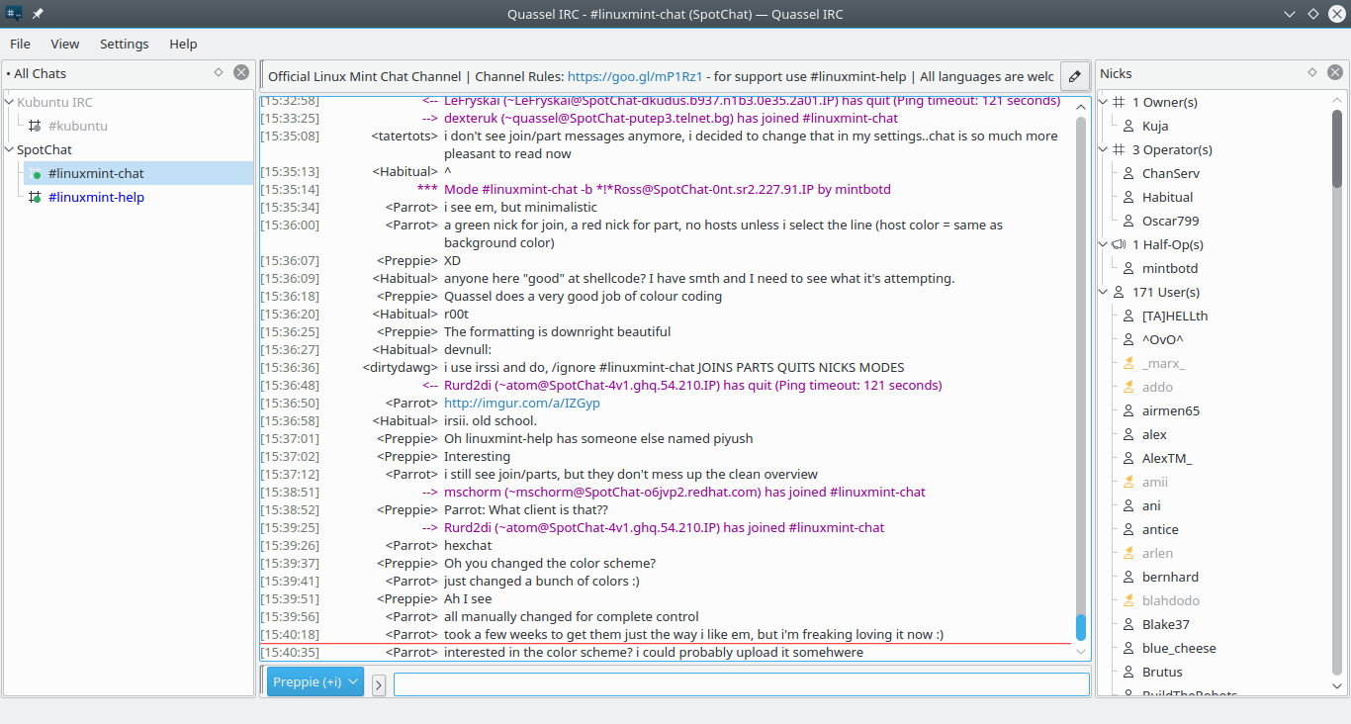This screenshot has height=724, width=1351.
Task: Select nick Brutus in the list
Action: click(x=1162, y=672)
